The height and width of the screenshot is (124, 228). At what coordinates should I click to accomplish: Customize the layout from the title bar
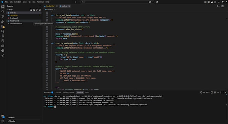click(205, 2)
